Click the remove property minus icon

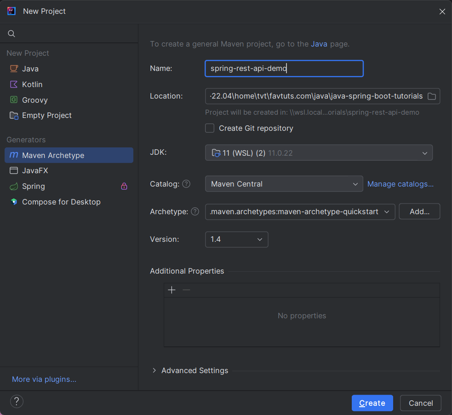tap(187, 290)
